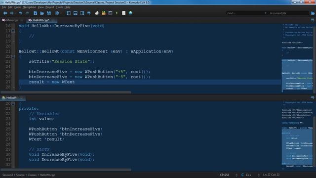Click the lower pane minimap highlighted region
The height and width of the screenshot is (178, 316).
coord(297,147)
